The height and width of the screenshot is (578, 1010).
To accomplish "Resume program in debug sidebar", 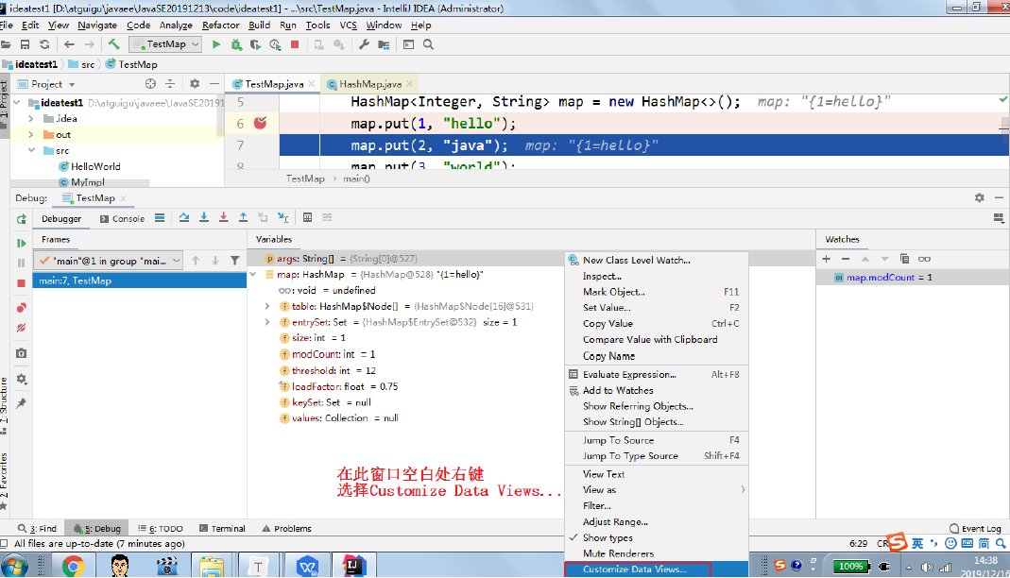I will tap(21, 244).
